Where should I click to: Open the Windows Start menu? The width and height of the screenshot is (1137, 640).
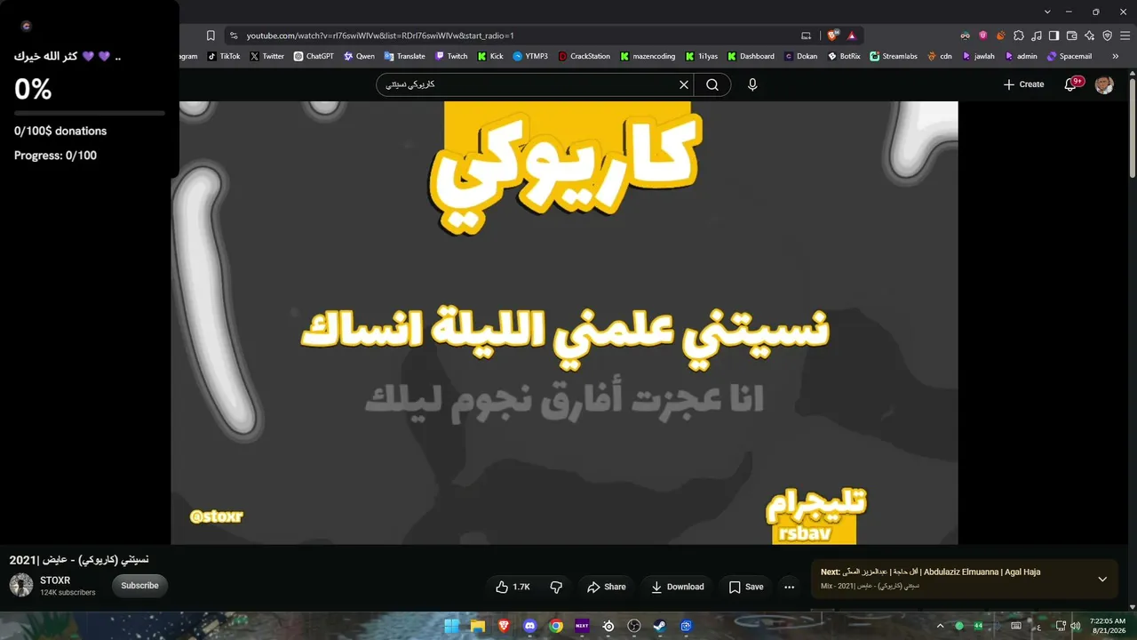[451, 626]
